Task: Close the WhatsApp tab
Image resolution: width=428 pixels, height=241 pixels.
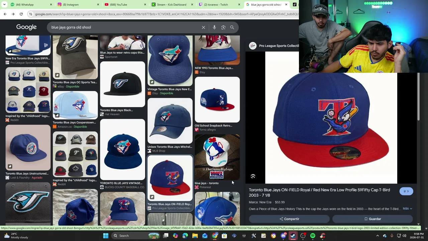Action: (51, 5)
